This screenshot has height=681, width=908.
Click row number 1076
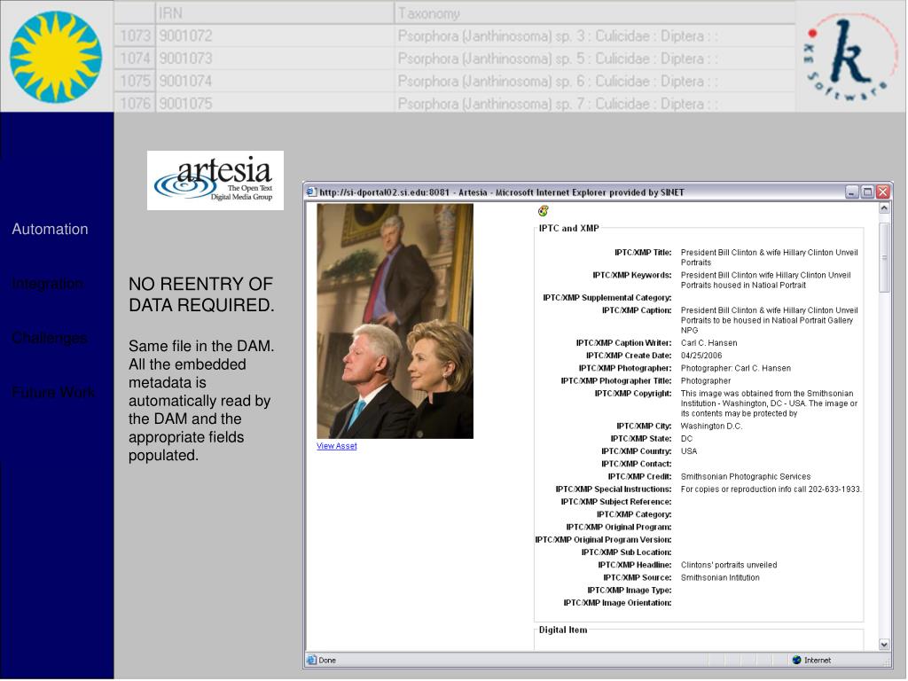tap(135, 103)
